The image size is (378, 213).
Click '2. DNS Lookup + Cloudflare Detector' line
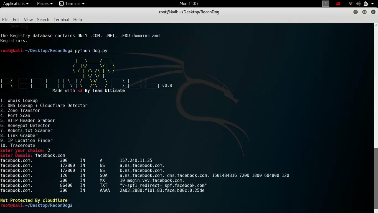(44, 106)
